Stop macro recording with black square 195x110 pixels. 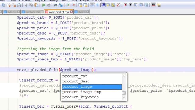coord(130,5)
